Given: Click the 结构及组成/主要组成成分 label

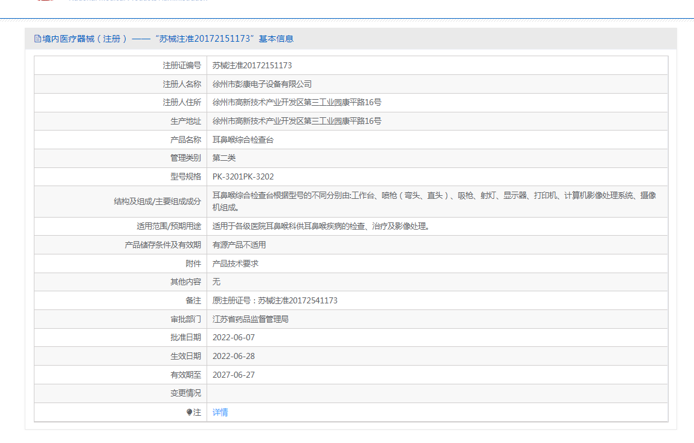Looking at the screenshot, I should point(157,202).
